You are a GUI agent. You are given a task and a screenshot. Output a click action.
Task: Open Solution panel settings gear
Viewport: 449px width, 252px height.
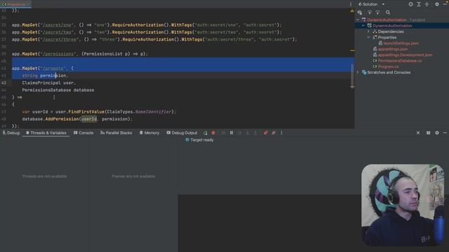(x=437, y=4)
